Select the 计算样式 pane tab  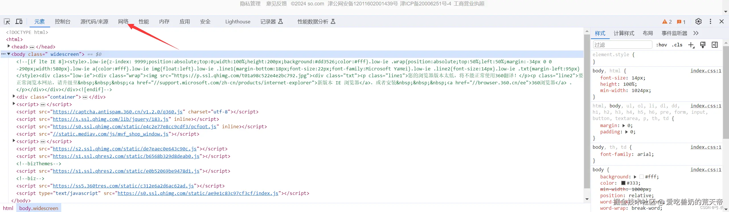point(624,33)
